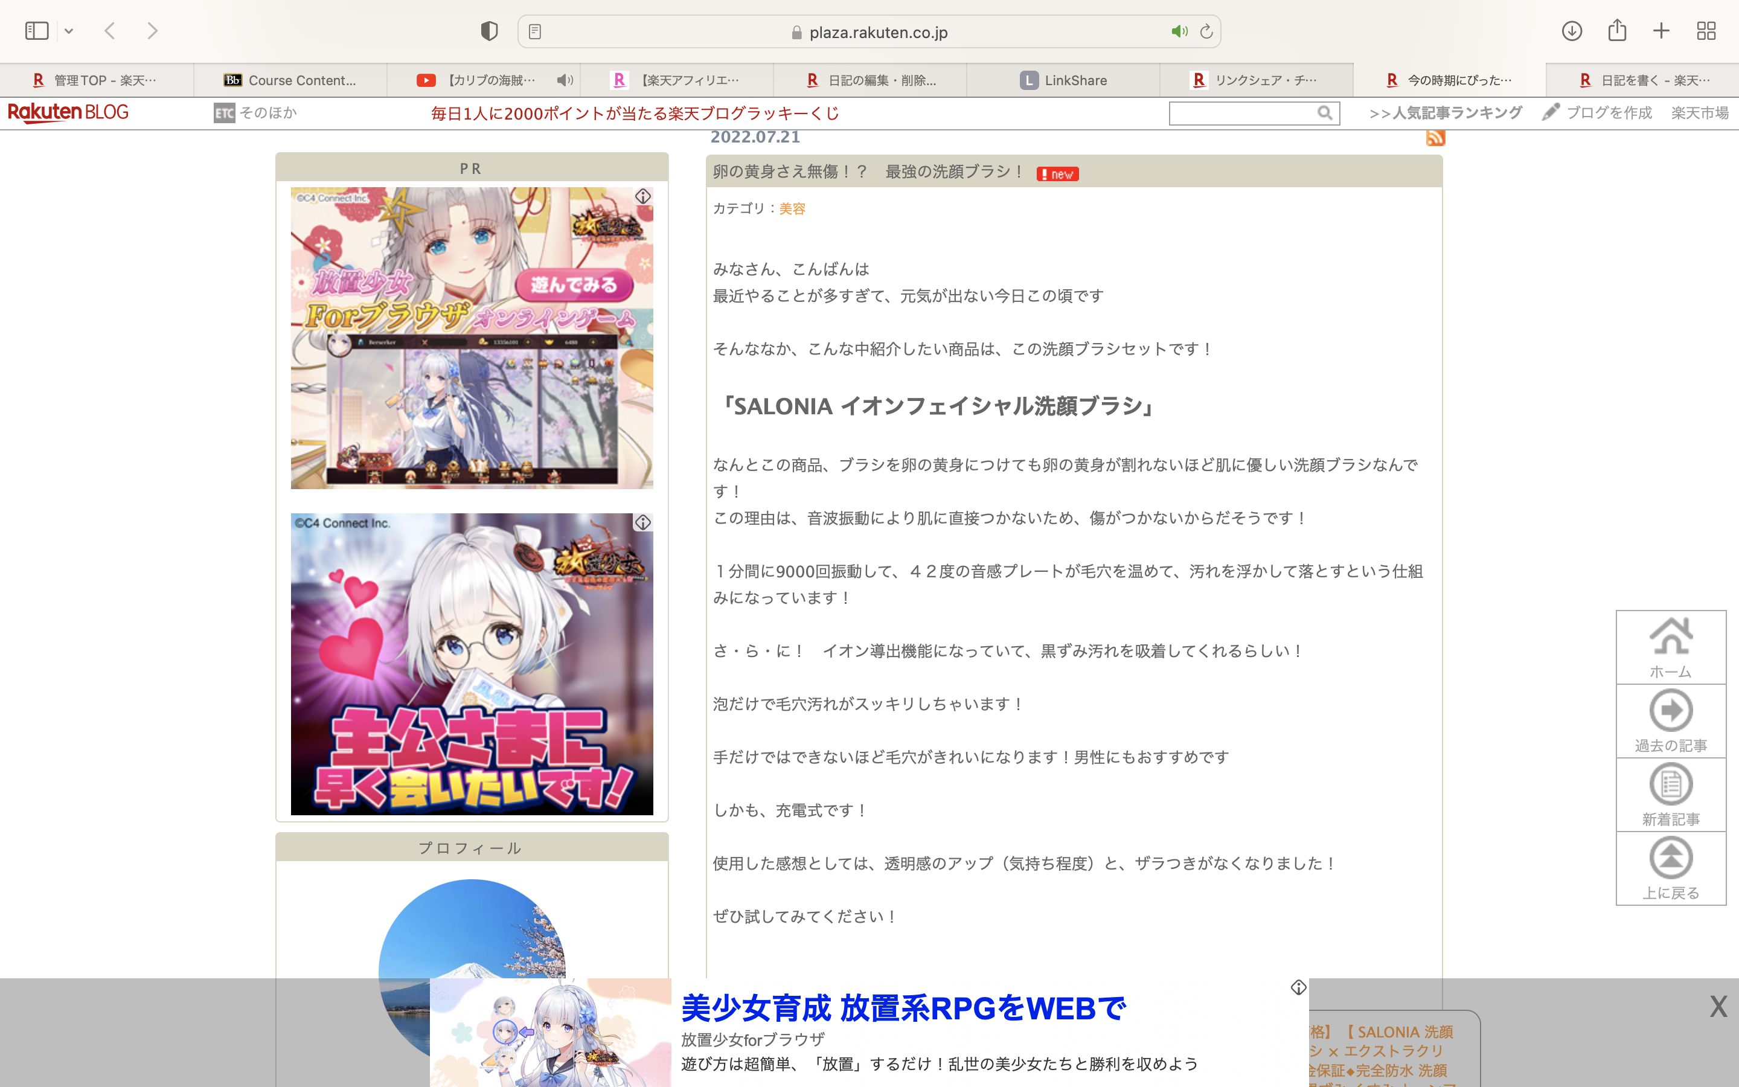Open the RSS feed icon

click(x=1435, y=137)
